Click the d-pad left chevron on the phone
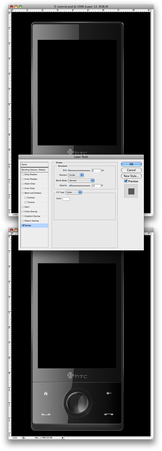This screenshot has width=162, height=451. point(60,403)
